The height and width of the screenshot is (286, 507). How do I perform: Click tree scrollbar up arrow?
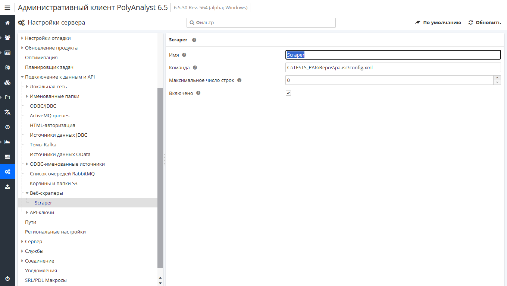click(160, 278)
